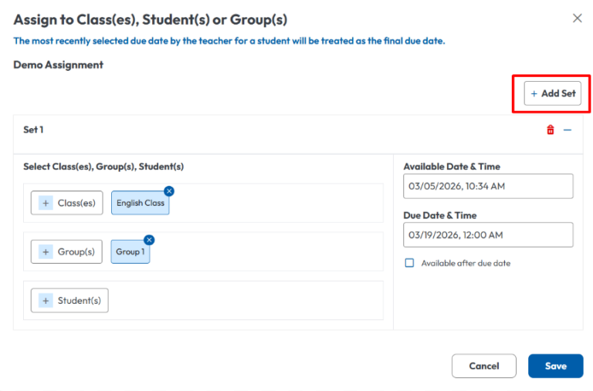Click the plus icon beside Student(s)
The width and height of the screenshot is (593, 391).
[46, 301]
